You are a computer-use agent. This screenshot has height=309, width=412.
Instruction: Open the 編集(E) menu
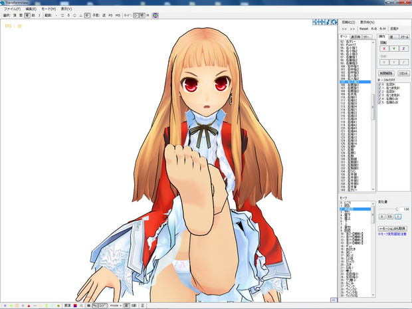pos(31,9)
